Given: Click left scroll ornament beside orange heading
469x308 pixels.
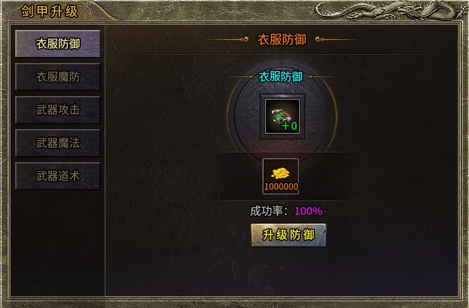Looking at the screenshot, I should tap(245, 39).
